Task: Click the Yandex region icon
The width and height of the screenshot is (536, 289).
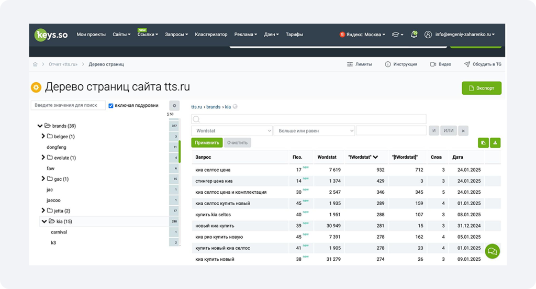Action: tap(342, 35)
